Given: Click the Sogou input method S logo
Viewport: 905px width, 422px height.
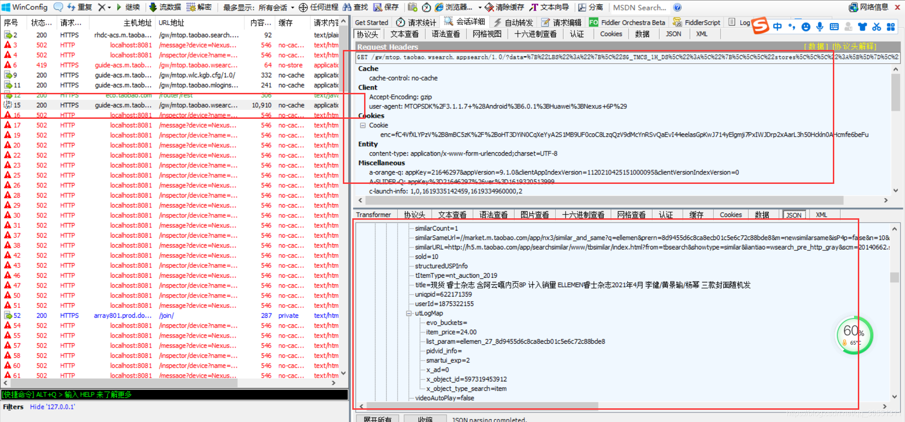Looking at the screenshot, I should [760, 25].
